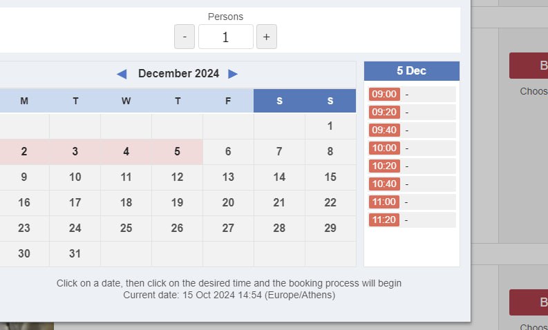Select the 09:00 time slot
Image resolution: width=548 pixels, height=330 pixels.
[x=384, y=94]
